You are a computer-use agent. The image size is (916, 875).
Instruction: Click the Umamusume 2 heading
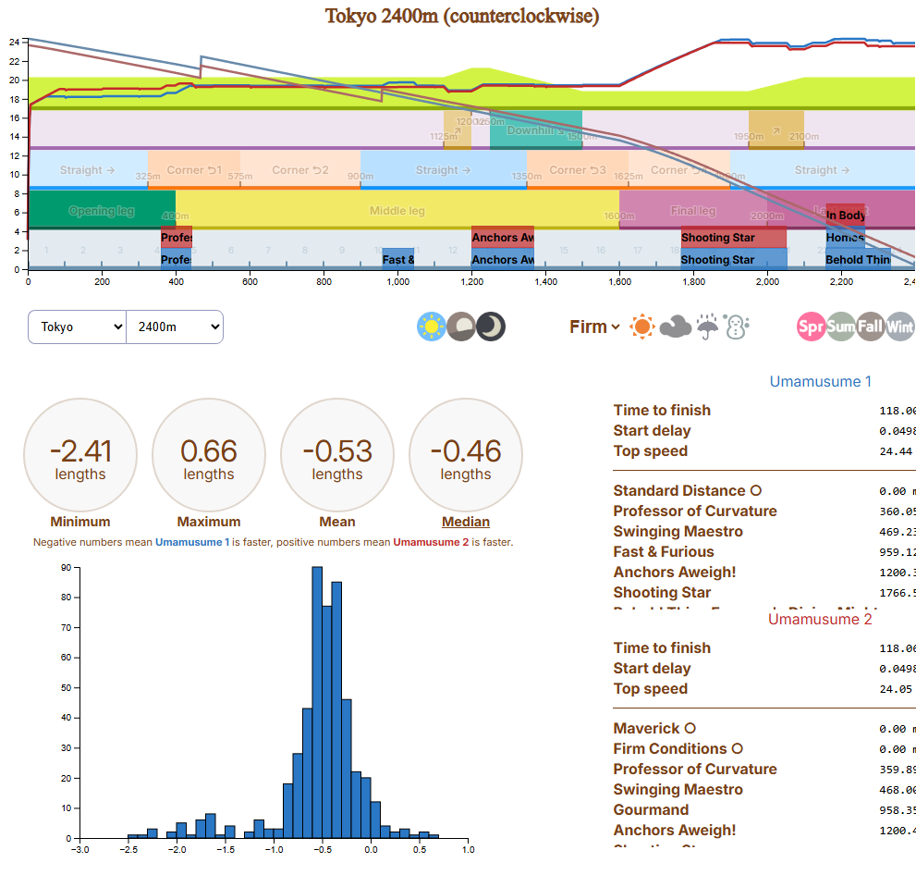pyautogui.click(x=820, y=619)
